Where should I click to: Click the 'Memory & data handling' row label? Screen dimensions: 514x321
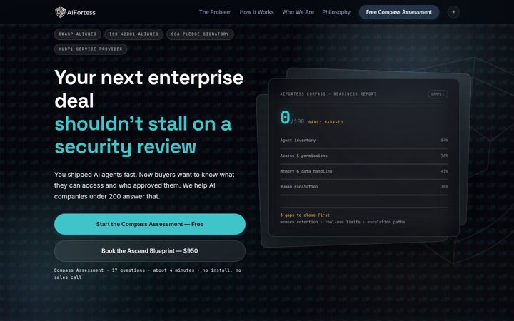[x=306, y=171]
